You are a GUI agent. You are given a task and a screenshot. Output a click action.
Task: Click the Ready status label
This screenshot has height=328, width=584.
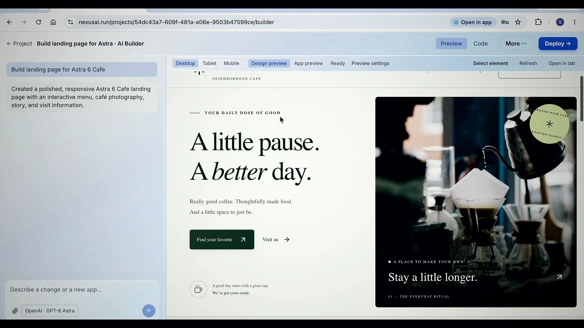(x=338, y=63)
